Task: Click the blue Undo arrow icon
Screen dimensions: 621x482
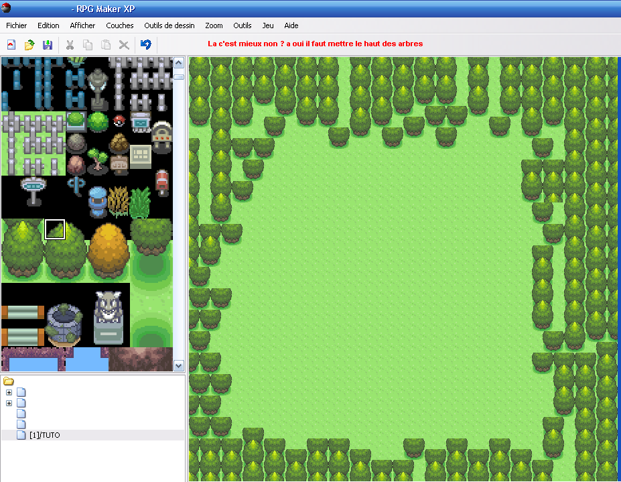Action: click(146, 44)
